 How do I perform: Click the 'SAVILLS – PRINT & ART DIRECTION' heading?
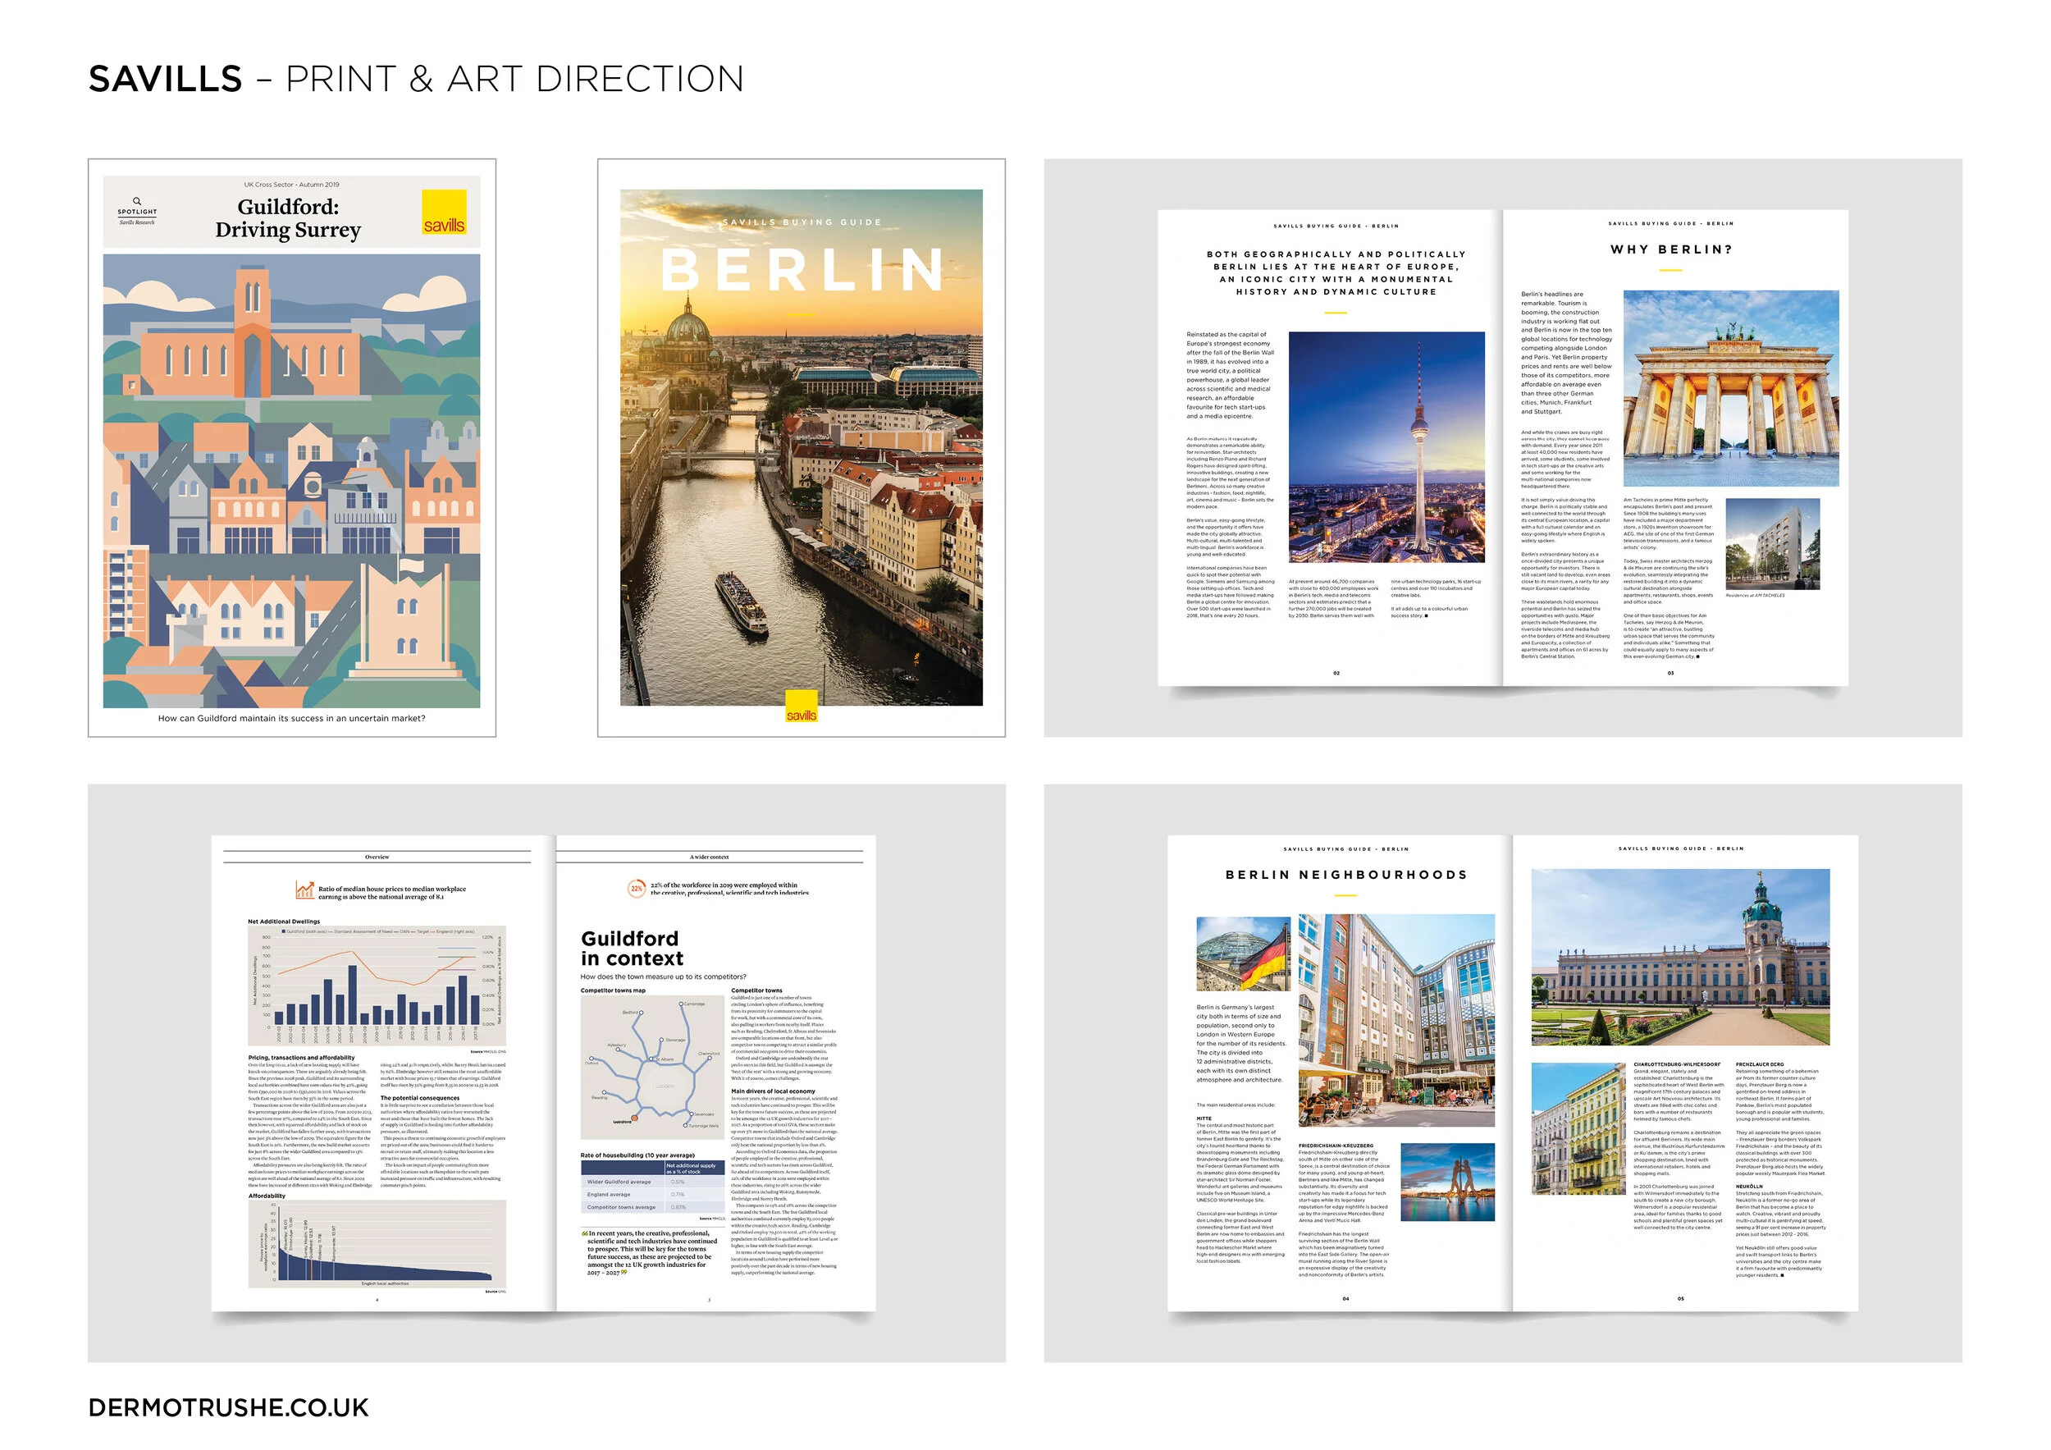(416, 79)
